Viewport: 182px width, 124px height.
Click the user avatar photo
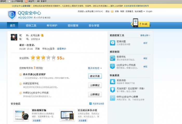click(14, 37)
